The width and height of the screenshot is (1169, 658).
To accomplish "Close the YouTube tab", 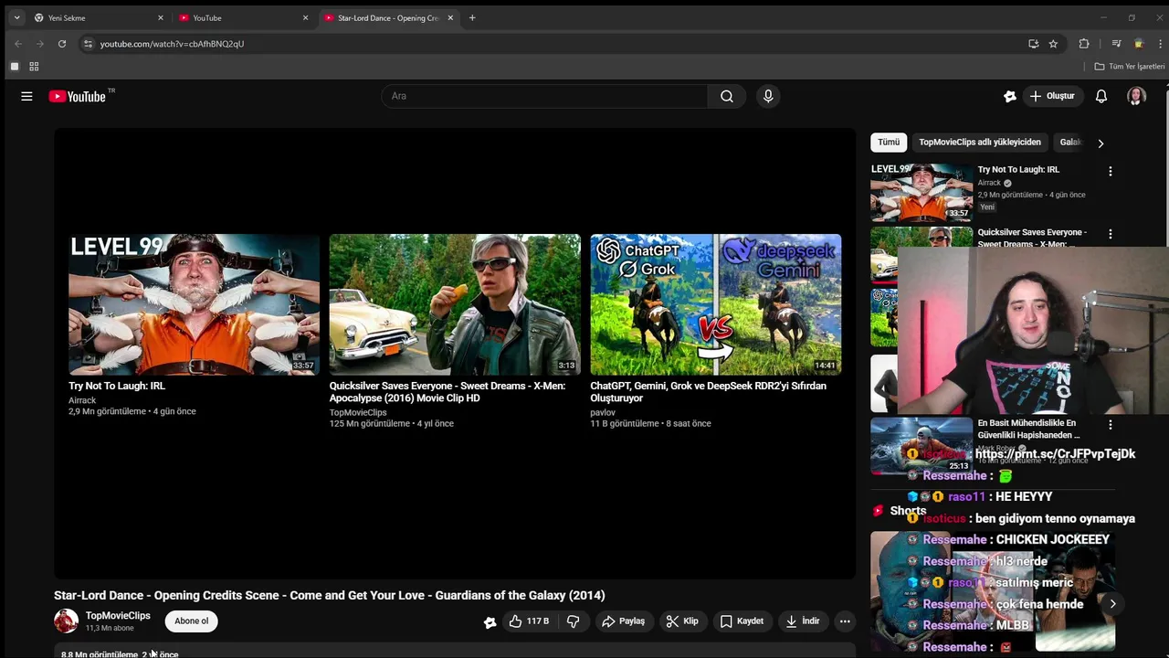I will coord(305,17).
